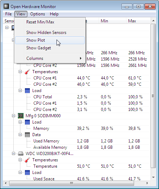Collapse the CPU Temperatures group
This screenshot has height=189, width=159.
point(20,72)
